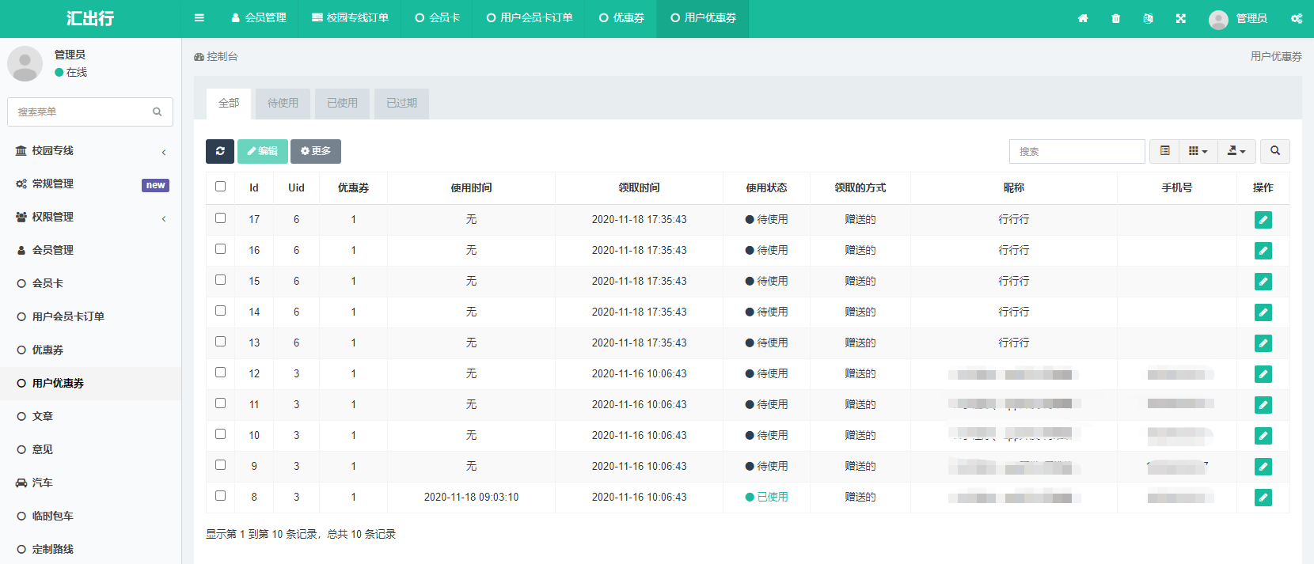Open 用户会员卡订单 in the sidebar
Image resolution: width=1314 pixels, height=564 pixels.
click(91, 316)
